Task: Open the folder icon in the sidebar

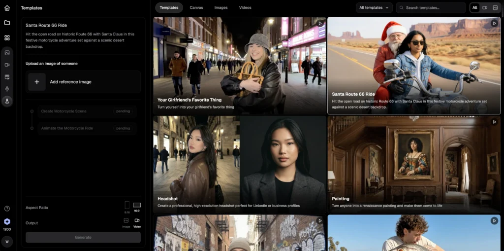Action: click(7, 23)
